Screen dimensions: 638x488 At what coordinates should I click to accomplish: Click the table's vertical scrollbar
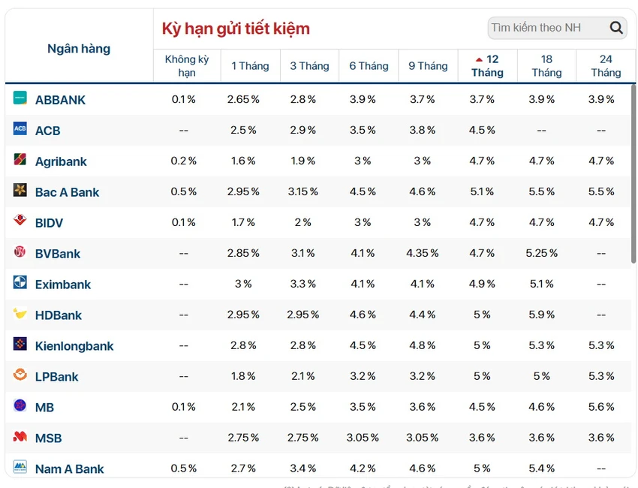pyautogui.click(x=633, y=173)
